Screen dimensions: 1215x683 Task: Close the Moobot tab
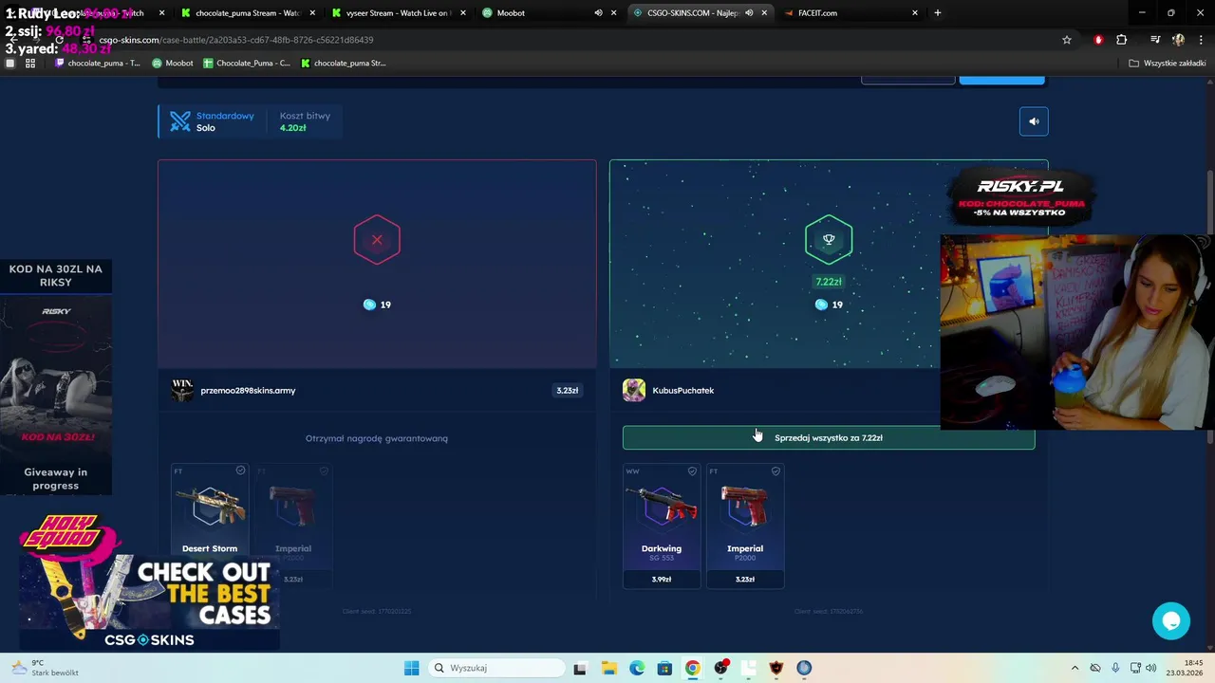coord(614,13)
